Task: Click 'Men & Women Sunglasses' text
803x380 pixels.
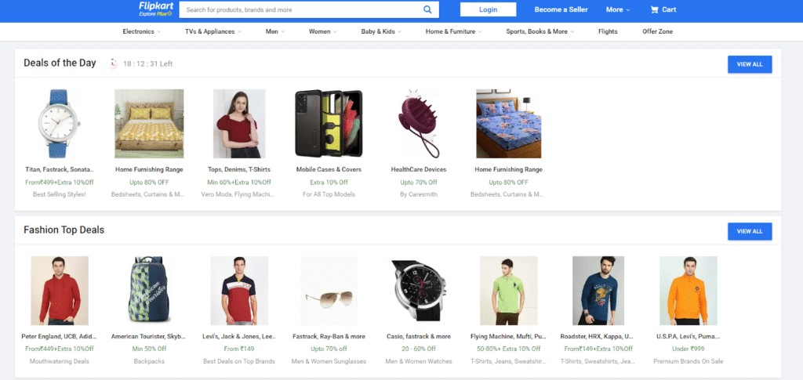Action: point(329,361)
